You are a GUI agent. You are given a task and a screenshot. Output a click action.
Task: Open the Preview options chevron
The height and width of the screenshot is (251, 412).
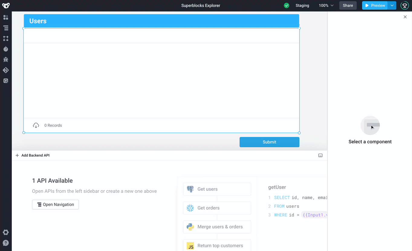point(391,5)
